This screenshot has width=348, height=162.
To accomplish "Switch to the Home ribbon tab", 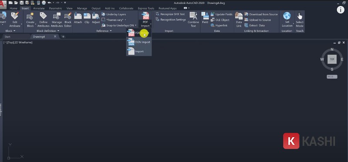I will coord(13,8).
